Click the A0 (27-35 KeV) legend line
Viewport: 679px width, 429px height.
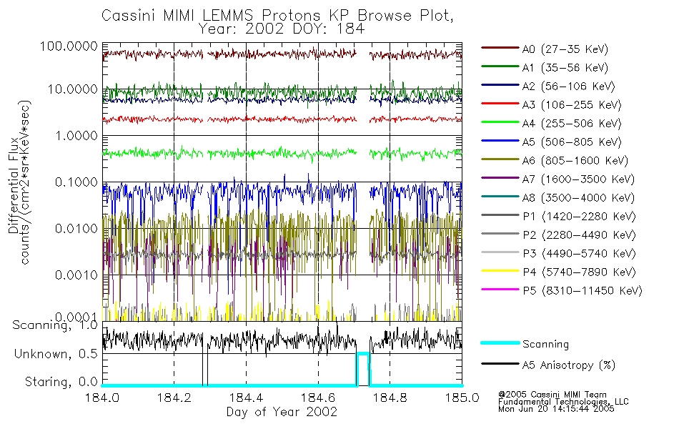pos(500,48)
